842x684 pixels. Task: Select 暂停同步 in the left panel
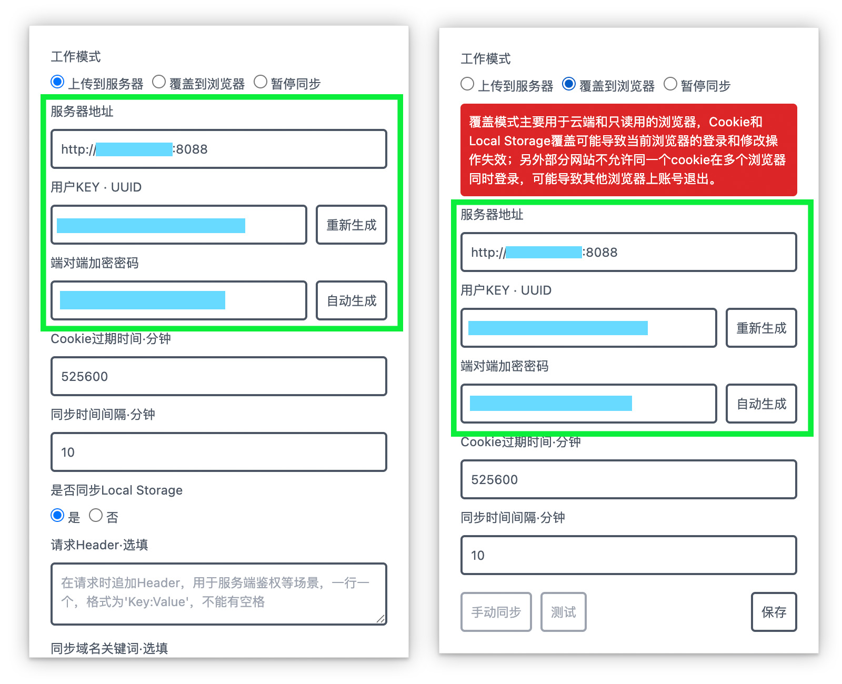pyautogui.click(x=260, y=82)
